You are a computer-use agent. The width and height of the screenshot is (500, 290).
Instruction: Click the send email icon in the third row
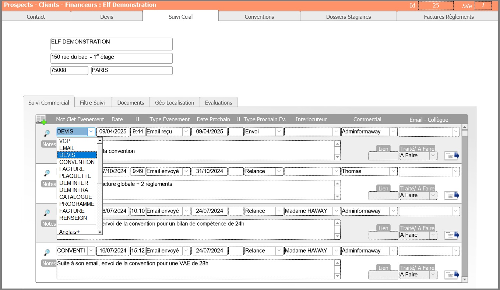(452, 235)
